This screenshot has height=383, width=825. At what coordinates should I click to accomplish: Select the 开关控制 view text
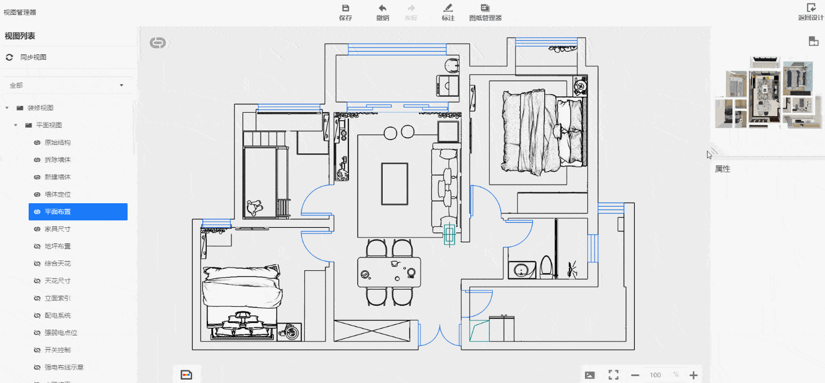tap(58, 350)
